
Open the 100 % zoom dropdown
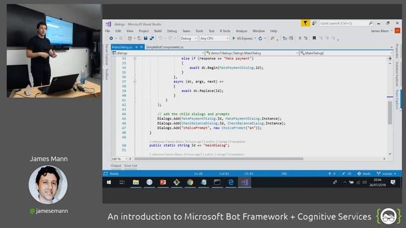click(119, 159)
